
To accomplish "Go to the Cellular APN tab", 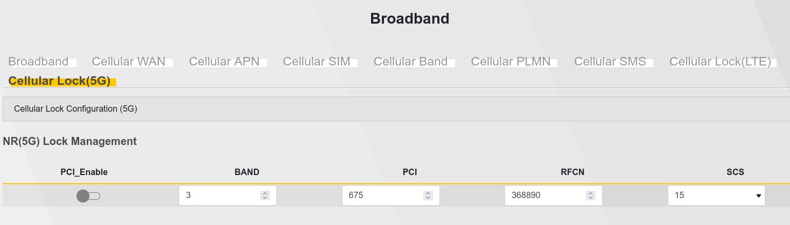I will [x=224, y=61].
